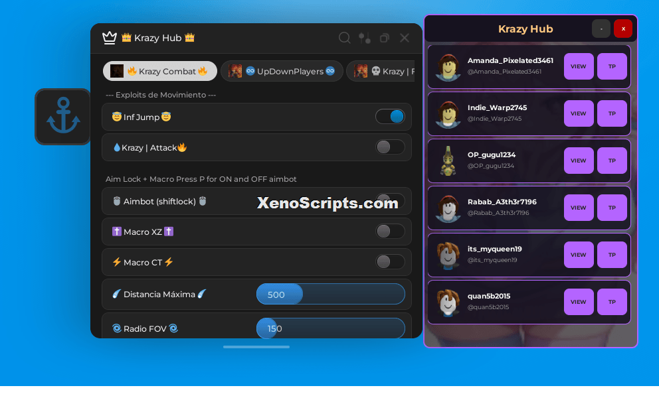Click quan5b2015 avatar thumbnail
The height and width of the screenshot is (406, 659).
pyautogui.click(x=448, y=303)
